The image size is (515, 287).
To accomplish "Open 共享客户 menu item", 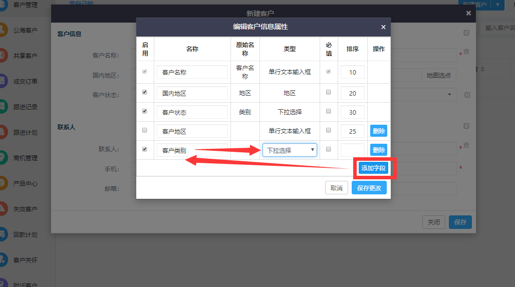I will tap(25, 56).
